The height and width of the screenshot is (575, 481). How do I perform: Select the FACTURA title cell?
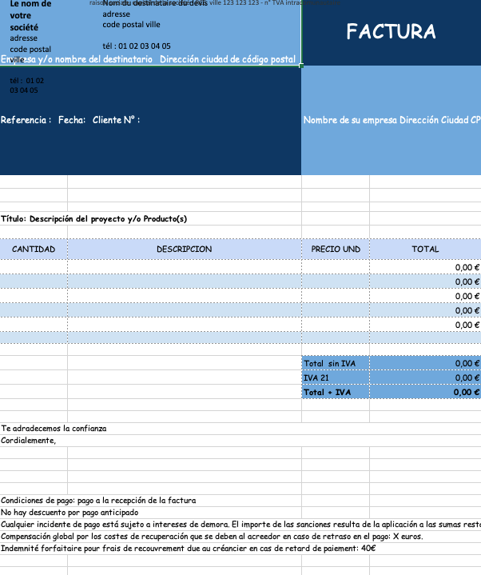(391, 31)
